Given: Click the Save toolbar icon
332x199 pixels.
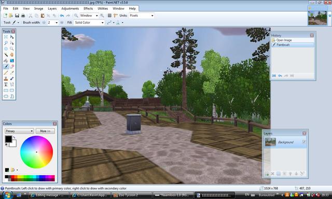Looking at the screenshot, I should click(17, 16).
